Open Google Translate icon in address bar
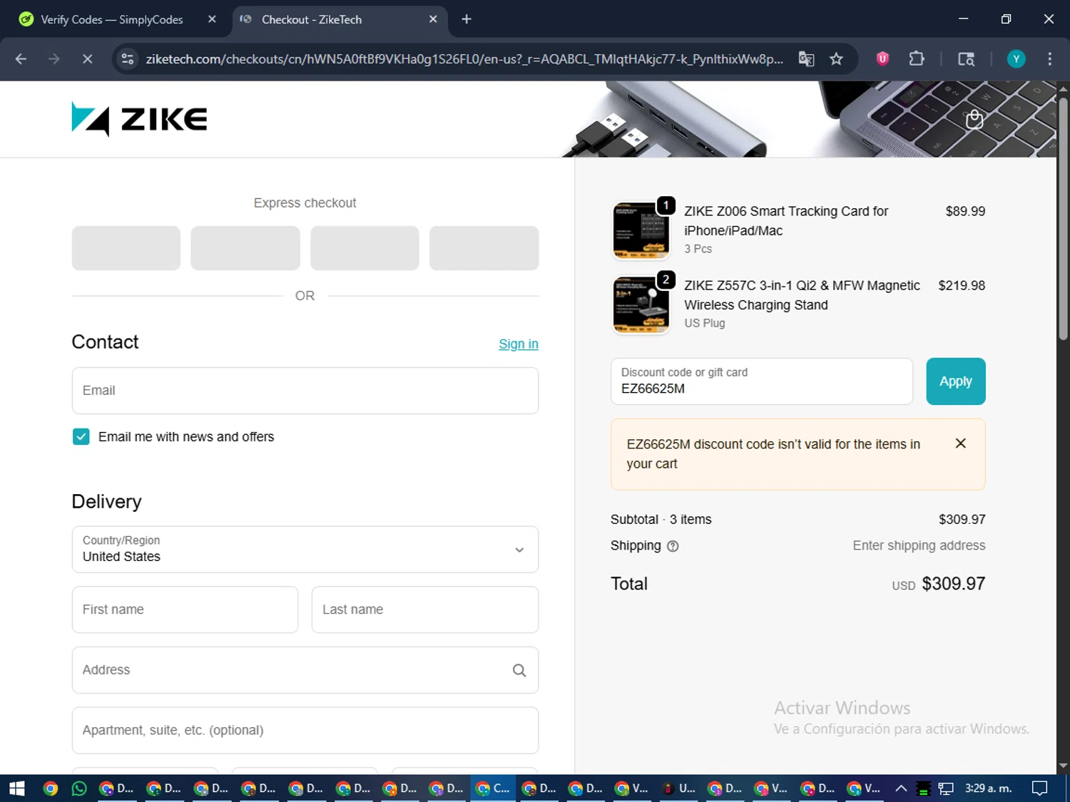 point(806,59)
